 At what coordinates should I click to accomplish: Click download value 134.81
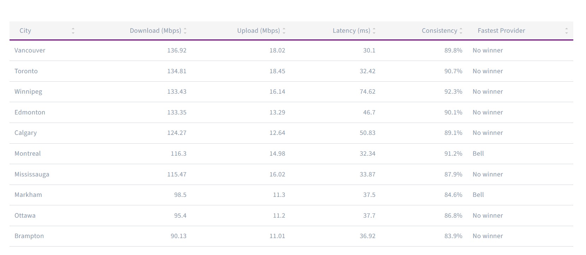tap(177, 71)
